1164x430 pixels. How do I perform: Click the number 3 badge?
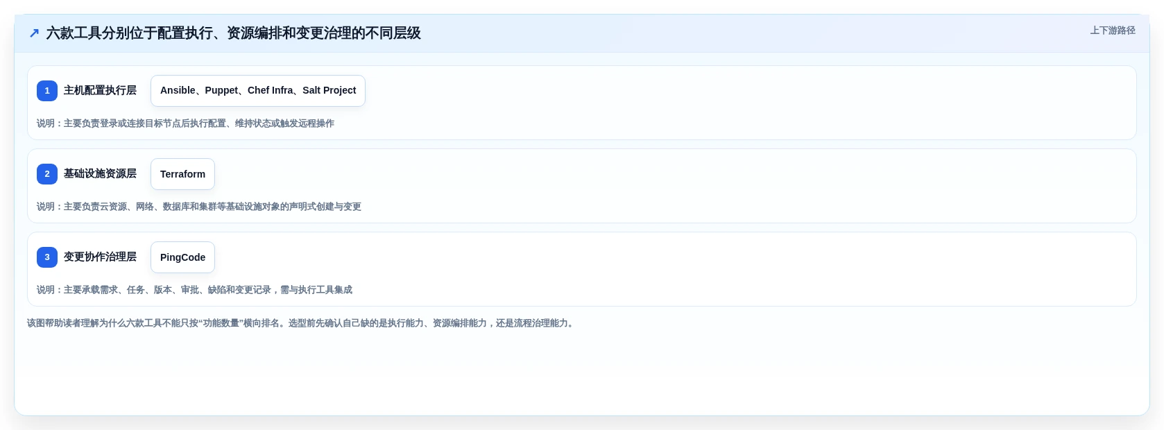pyautogui.click(x=47, y=257)
